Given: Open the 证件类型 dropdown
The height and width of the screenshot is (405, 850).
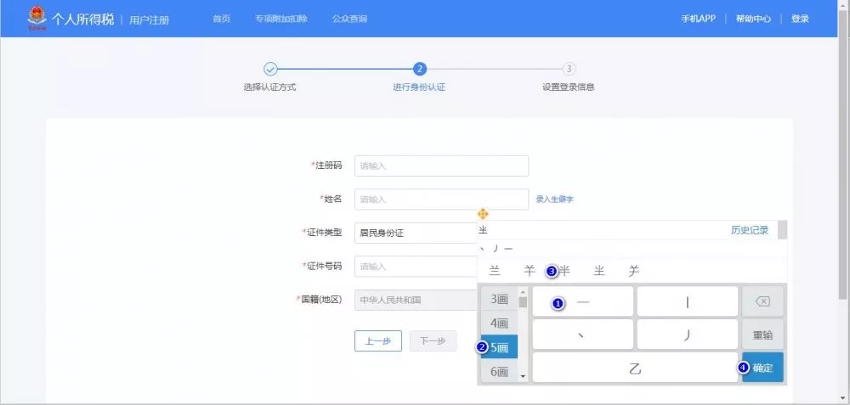Looking at the screenshot, I should click(416, 233).
